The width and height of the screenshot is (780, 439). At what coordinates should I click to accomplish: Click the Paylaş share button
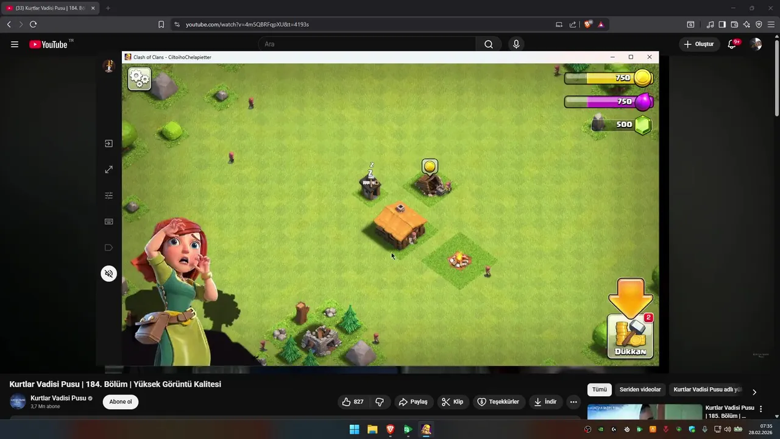413,402
